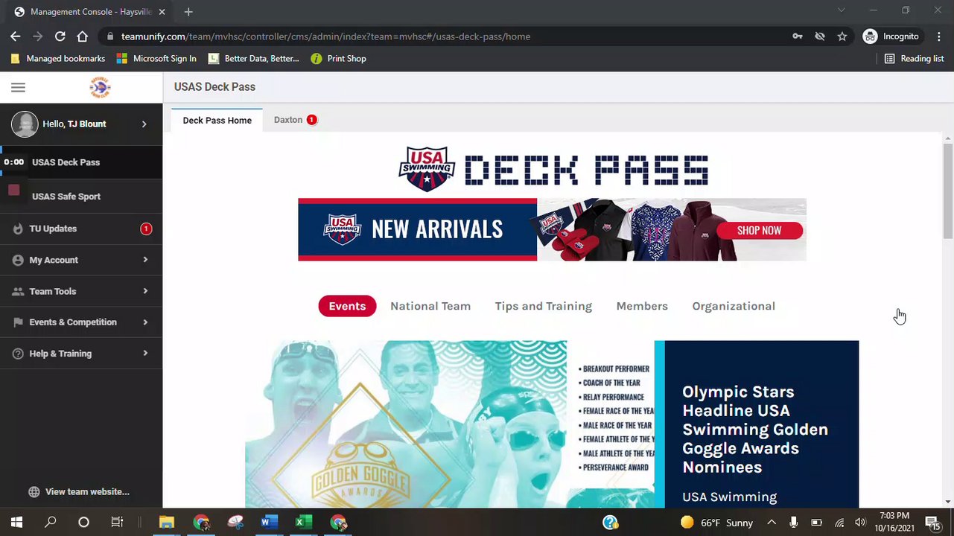Select the Organizational category tab
954x536 pixels.
pos(734,306)
